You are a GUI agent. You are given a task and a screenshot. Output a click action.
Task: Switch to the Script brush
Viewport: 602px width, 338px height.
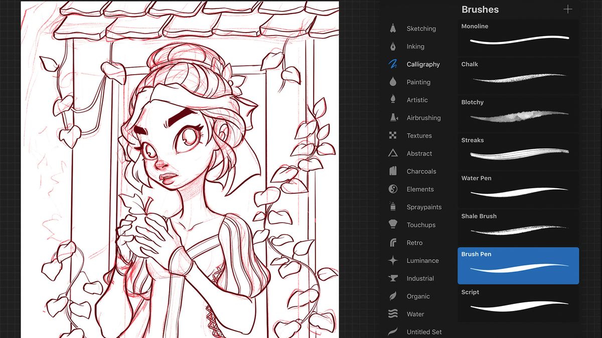(x=518, y=304)
